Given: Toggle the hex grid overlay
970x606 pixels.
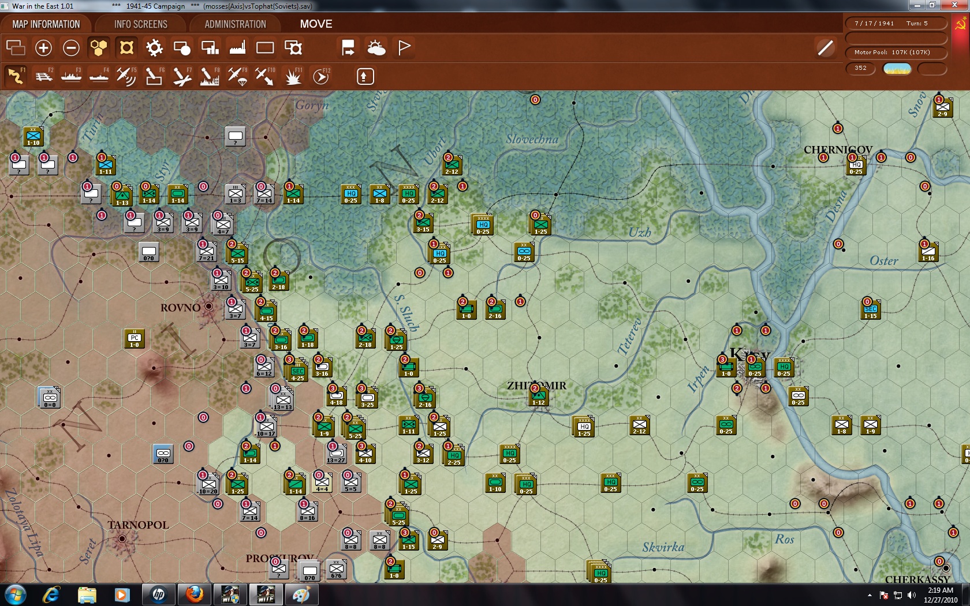Looking at the screenshot, I should click(x=98, y=48).
